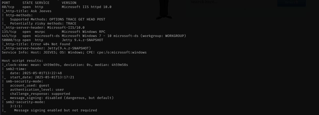This screenshot has height=115, width=319.
Task: Select 'Message signing enabled but not required'
Action: (55, 110)
